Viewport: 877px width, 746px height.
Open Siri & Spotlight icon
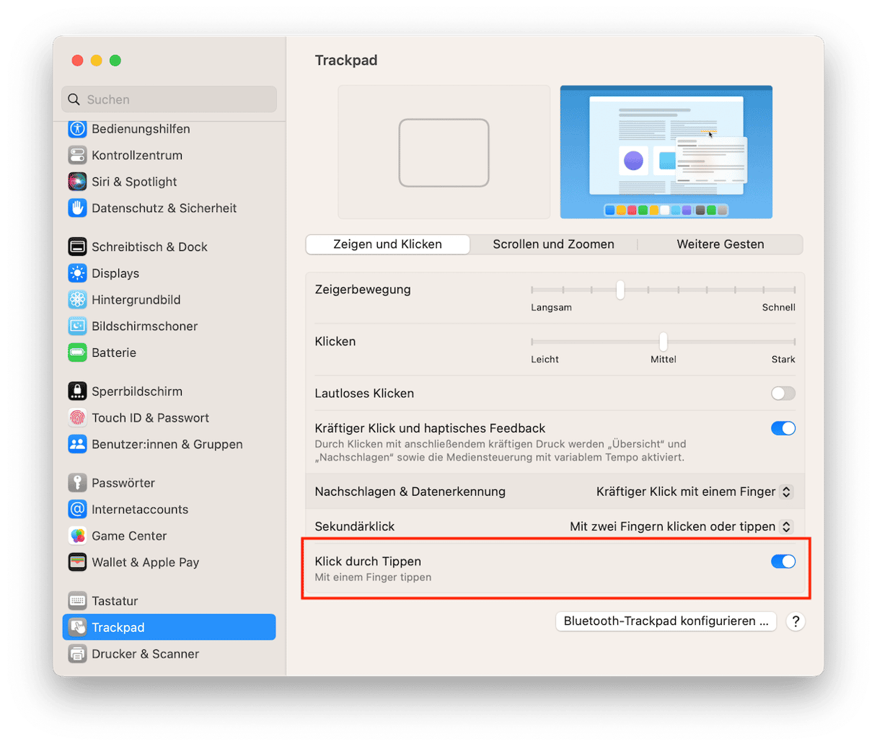point(77,182)
